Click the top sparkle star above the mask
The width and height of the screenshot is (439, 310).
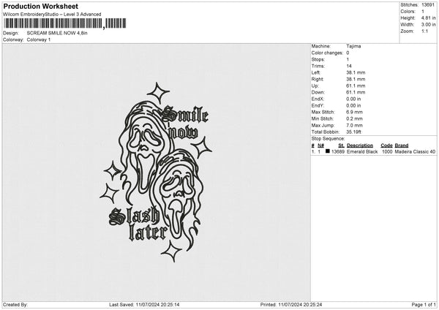(158, 93)
